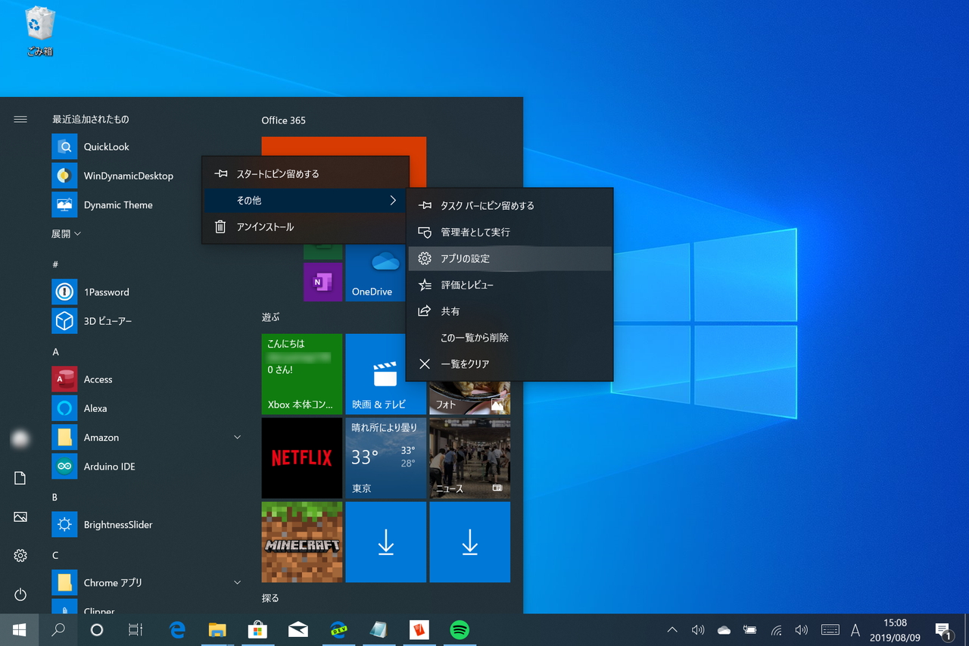Choose 共有 from the submenu
The width and height of the screenshot is (969, 646).
click(509, 312)
